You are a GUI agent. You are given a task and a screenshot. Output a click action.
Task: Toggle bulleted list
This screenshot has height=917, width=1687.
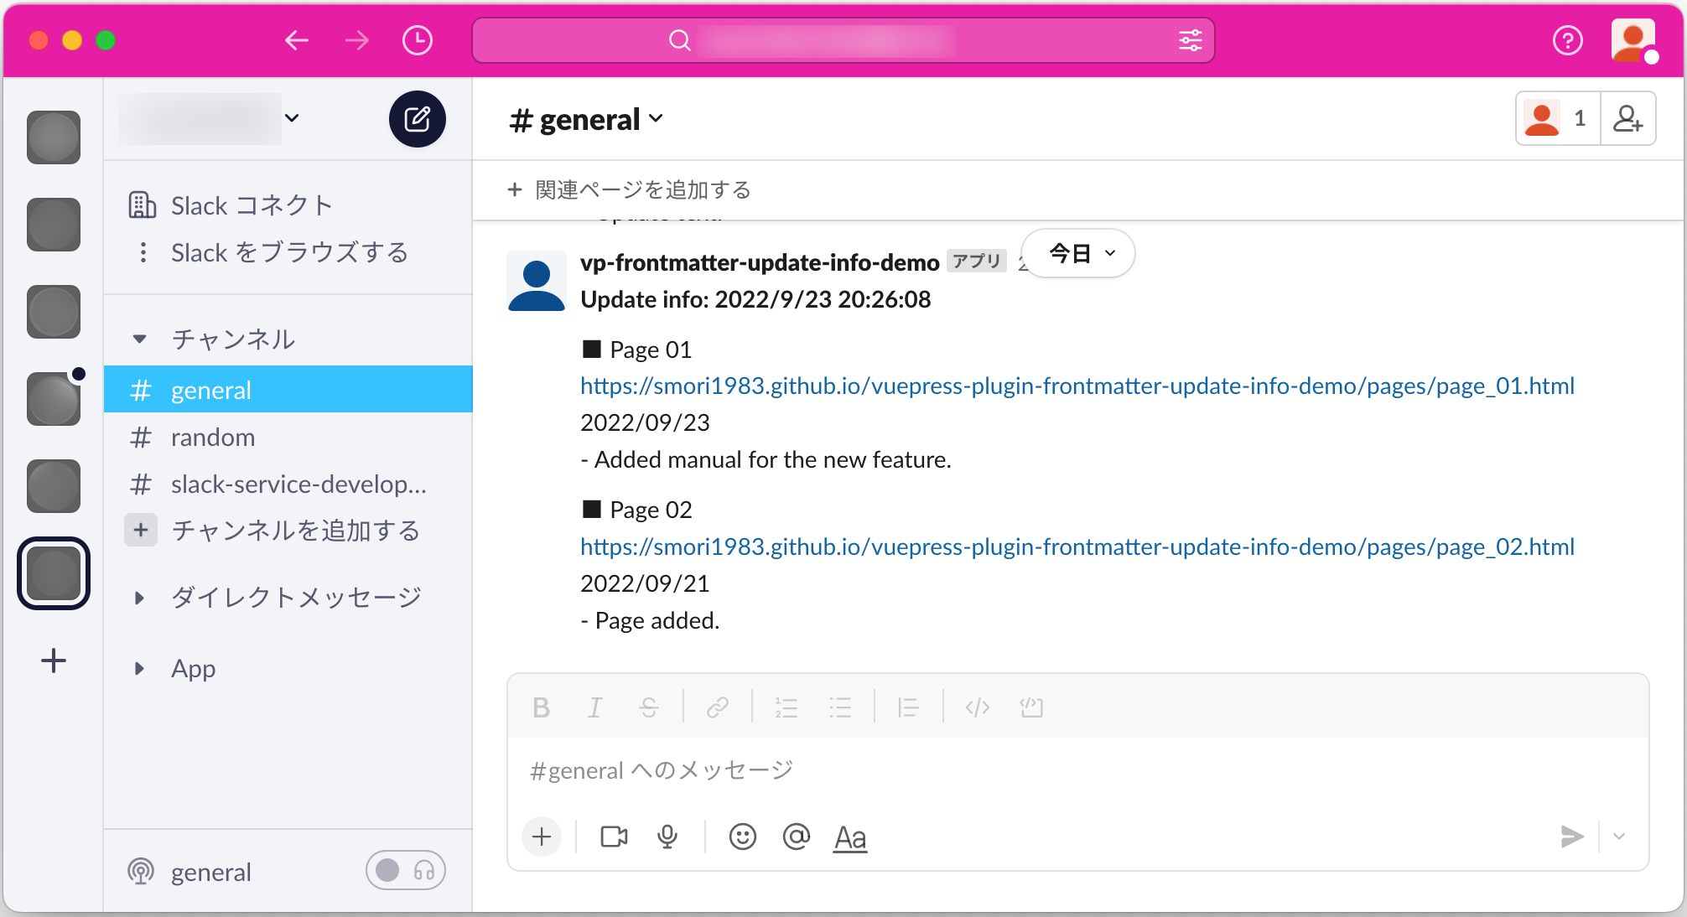840,707
